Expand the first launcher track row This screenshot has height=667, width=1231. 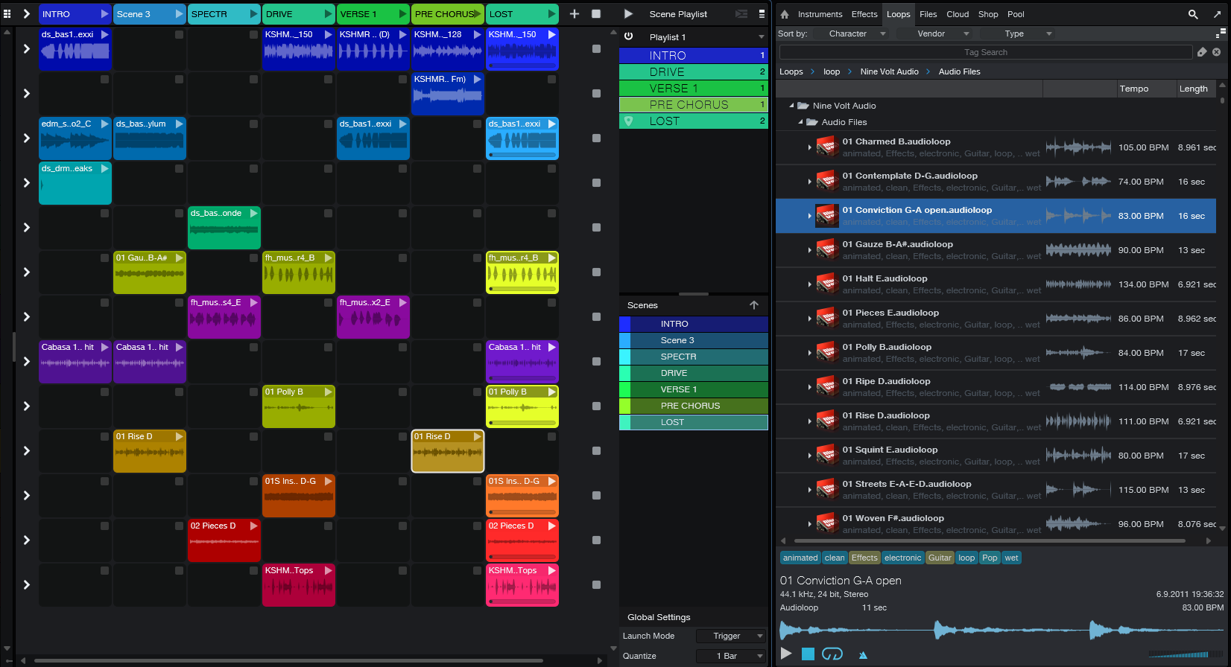point(26,49)
